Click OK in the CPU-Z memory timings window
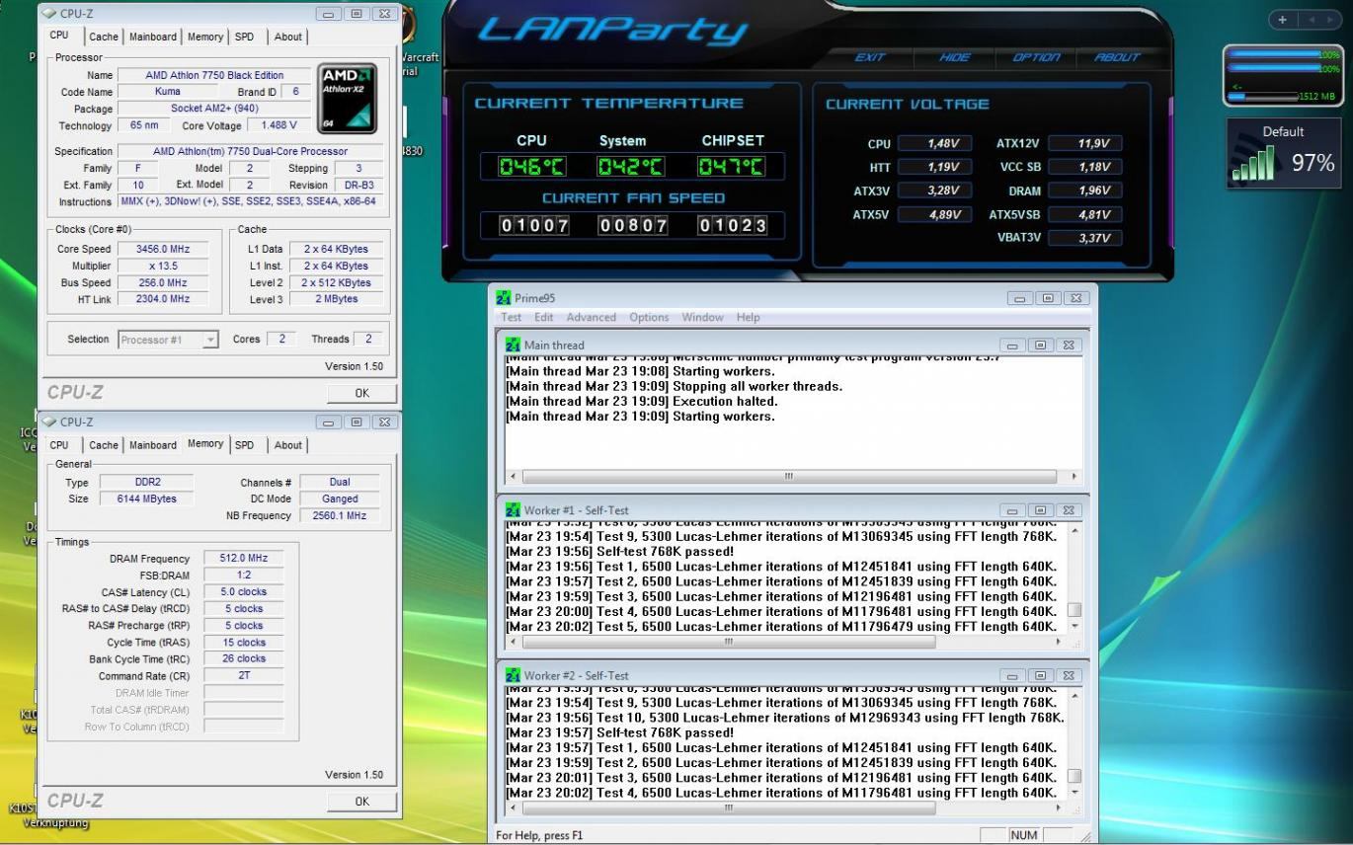 (361, 802)
